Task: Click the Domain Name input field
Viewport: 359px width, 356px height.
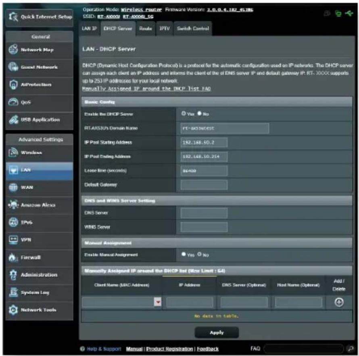Action: click(225, 128)
